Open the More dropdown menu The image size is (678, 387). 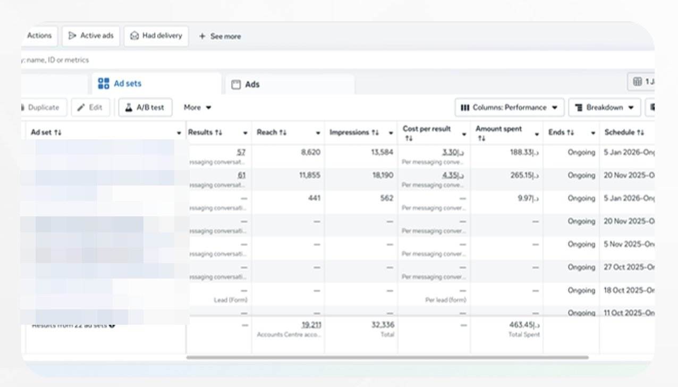pyautogui.click(x=198, y=107)
